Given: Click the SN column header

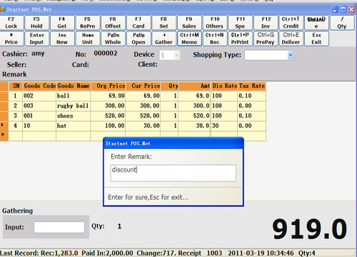Looking at the screenshot, I should click(x=16, y=86).
